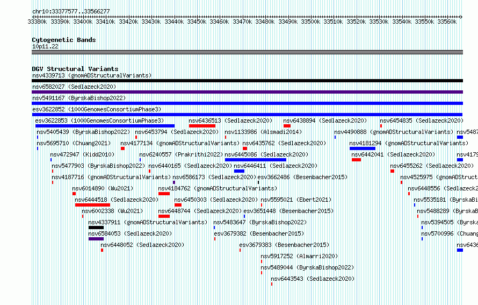This screenshot has width=478, height=305.
Task: Select red nsv6436513 Sedlazeck2020 bar
Action: coord(202,126)
